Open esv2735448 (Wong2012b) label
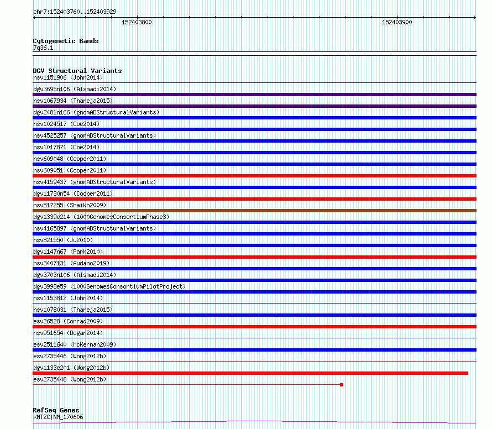Viewport: 492px width, 429px height. (70, 379)
